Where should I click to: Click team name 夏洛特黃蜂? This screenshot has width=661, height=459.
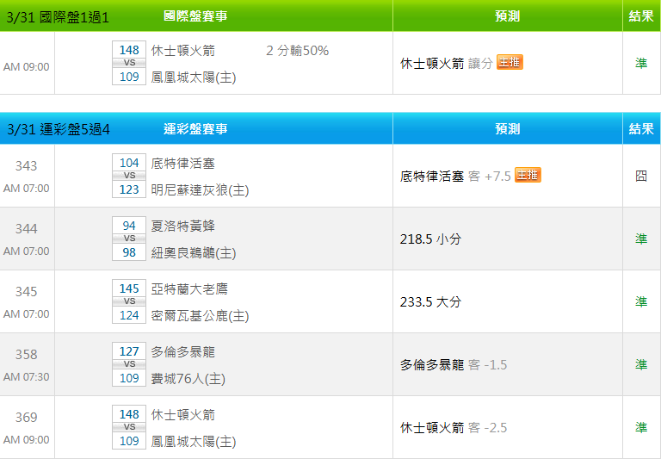[x=183, y=226]
